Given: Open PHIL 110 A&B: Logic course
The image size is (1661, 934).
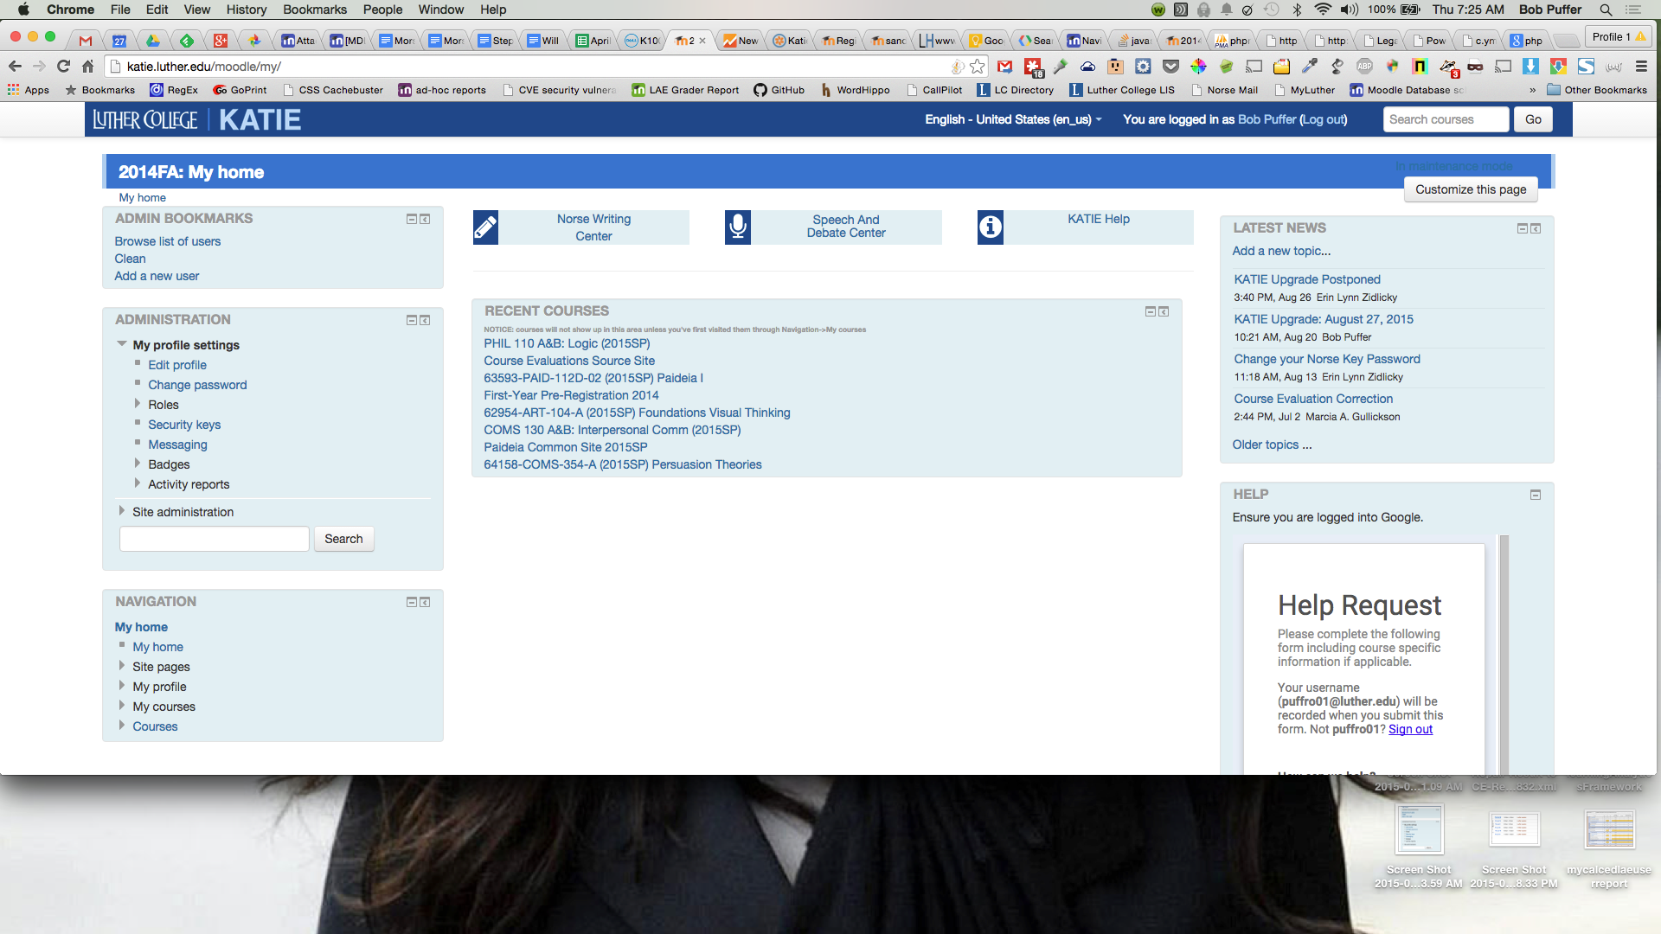Looking at the screenshot, I should pyautogui.click(x=567, y=343).
